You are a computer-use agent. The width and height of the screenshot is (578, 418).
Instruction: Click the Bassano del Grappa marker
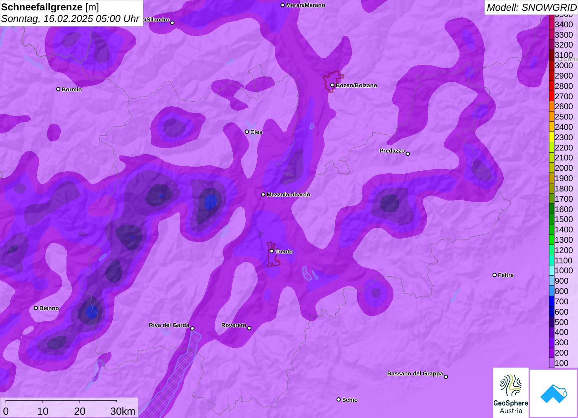[445, 377]
